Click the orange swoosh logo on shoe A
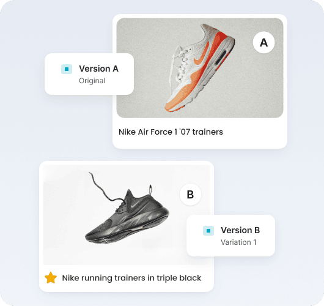The height and width of the screenshot is (306, 324). coord(202,58)
